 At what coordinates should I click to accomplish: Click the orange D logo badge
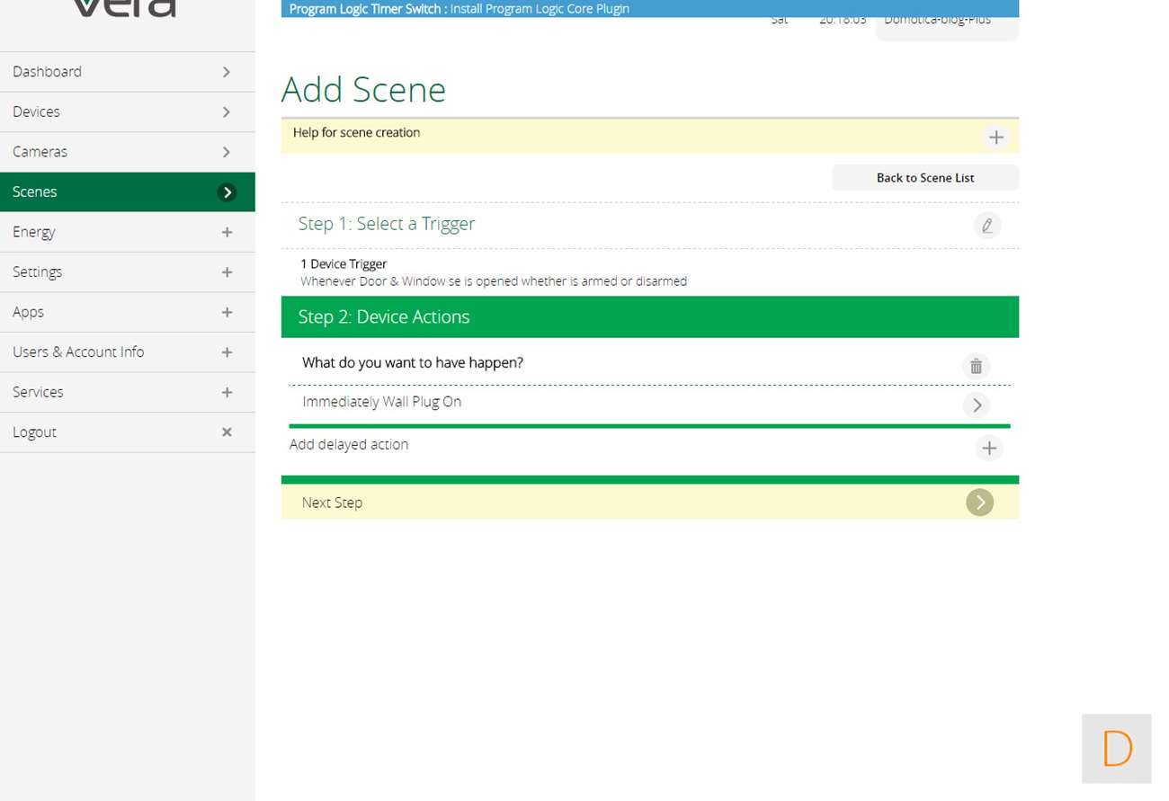(x=1116, y=748)
